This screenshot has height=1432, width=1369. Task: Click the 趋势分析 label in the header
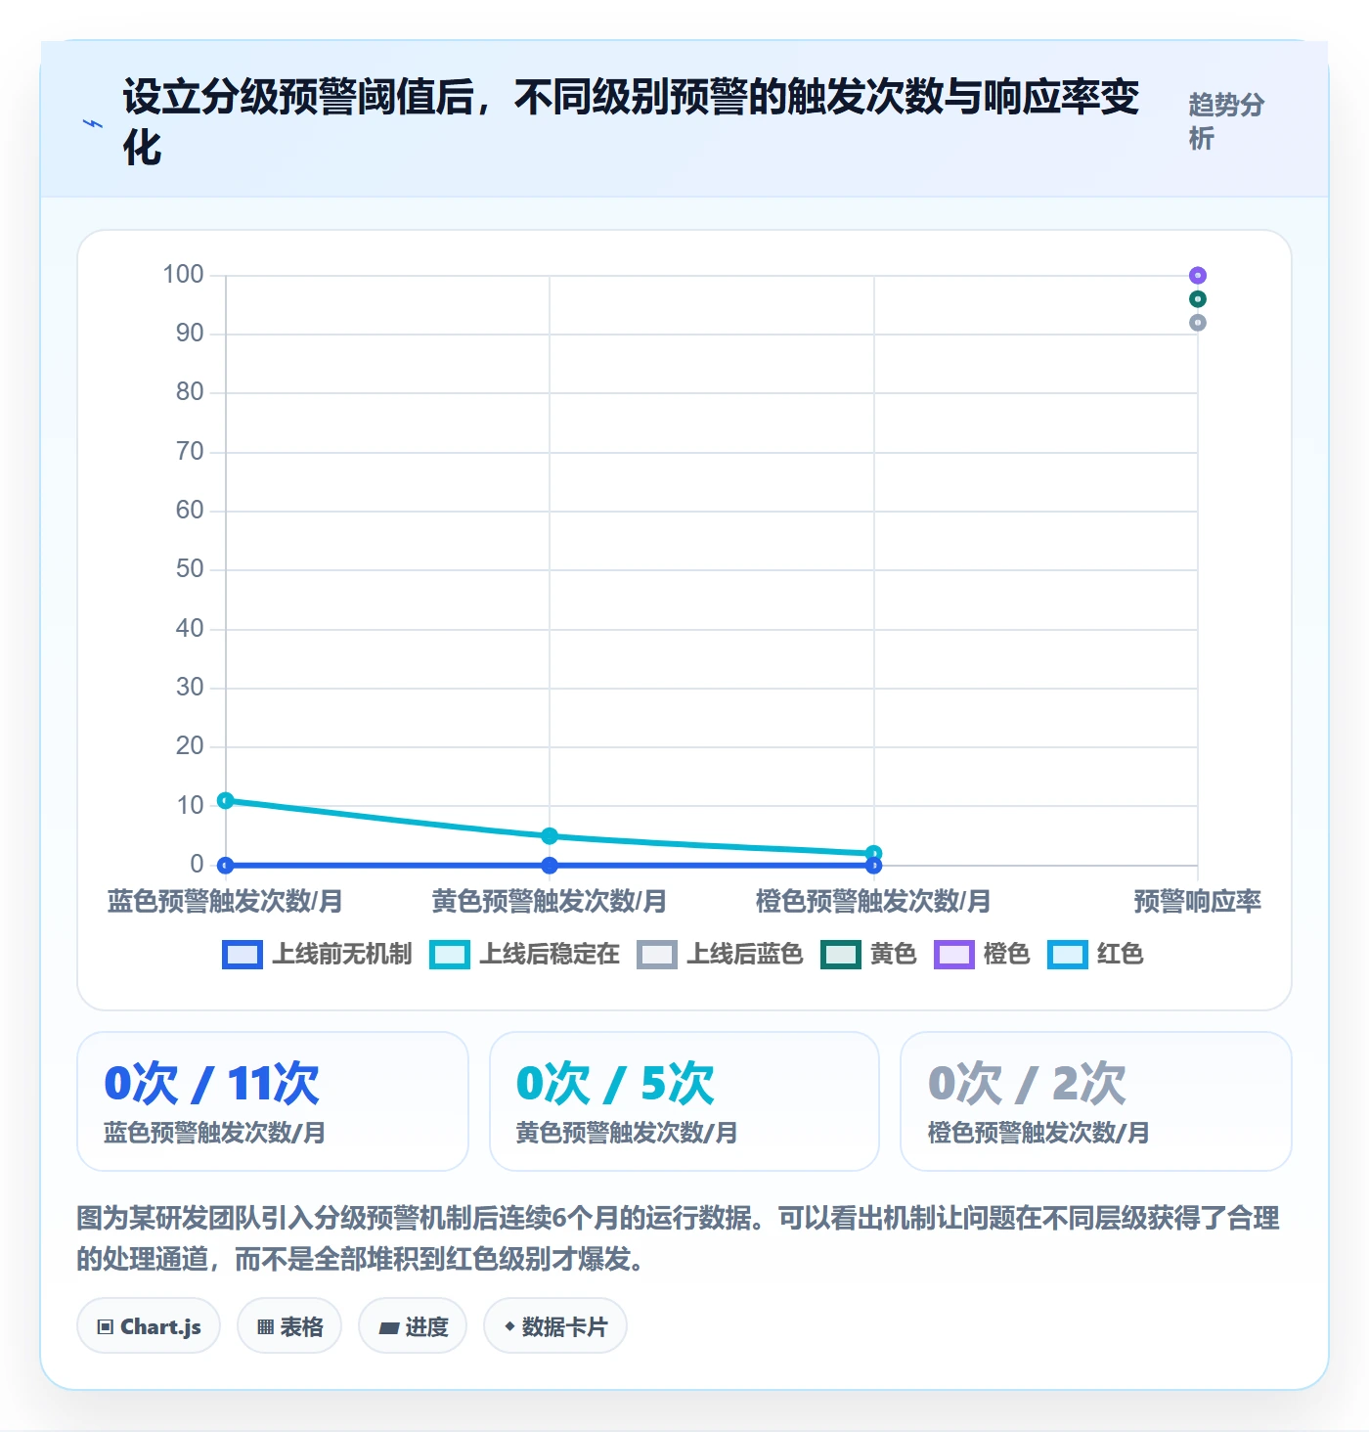coord(1226,121)
